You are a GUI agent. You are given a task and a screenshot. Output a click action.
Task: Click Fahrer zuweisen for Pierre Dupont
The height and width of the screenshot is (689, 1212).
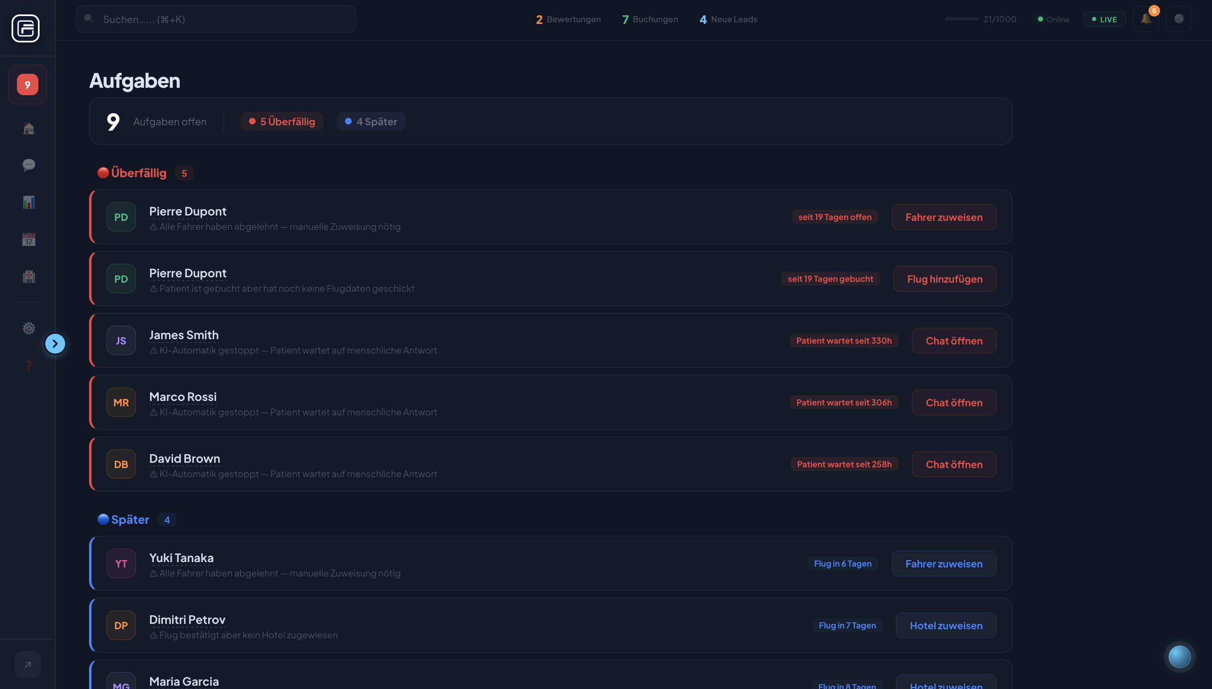(x=944, y=217)
